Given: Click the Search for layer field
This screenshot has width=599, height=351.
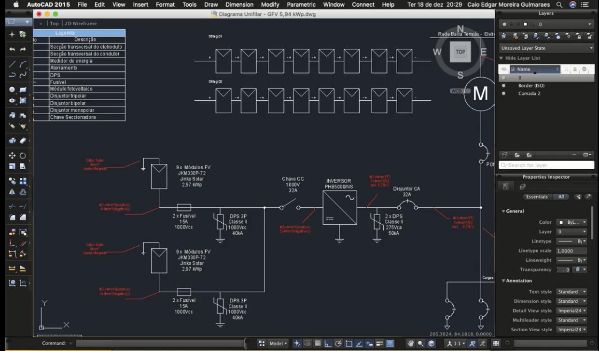Looking at the screenshot, I should tap(546, 165).
